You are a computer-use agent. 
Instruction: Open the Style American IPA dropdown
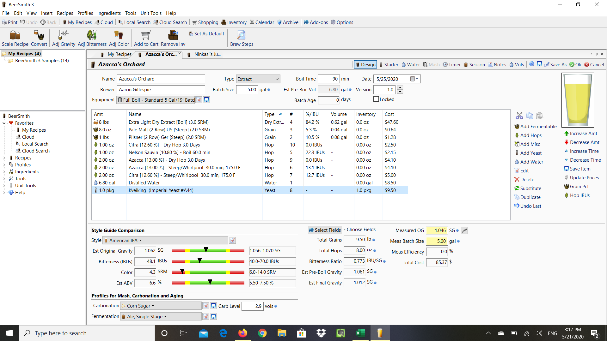point(165,240)
